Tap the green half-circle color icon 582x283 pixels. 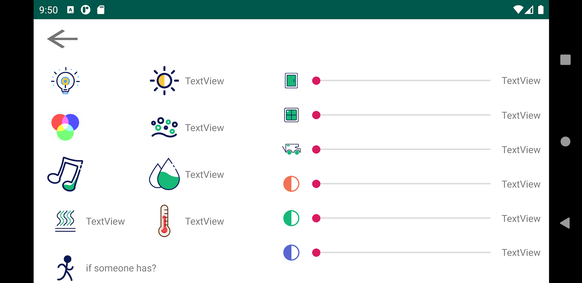pos(291,218)
